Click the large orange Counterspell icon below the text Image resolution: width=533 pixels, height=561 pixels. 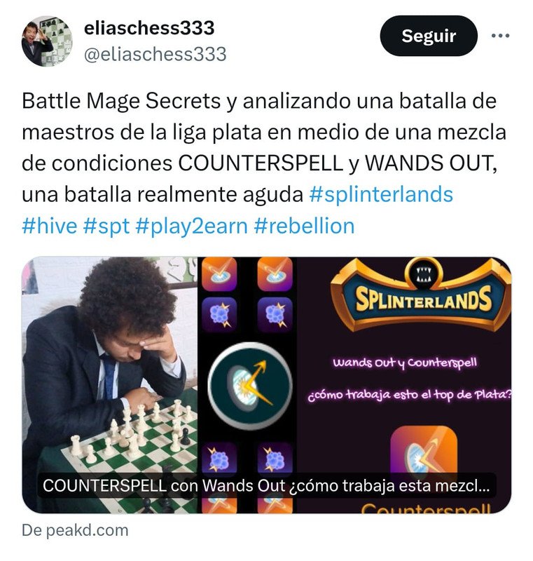[x=424, y=451]
